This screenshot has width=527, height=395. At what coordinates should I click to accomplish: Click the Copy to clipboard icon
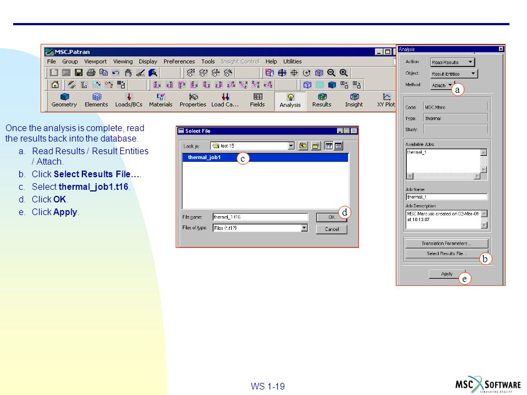[x=104, y=72]
